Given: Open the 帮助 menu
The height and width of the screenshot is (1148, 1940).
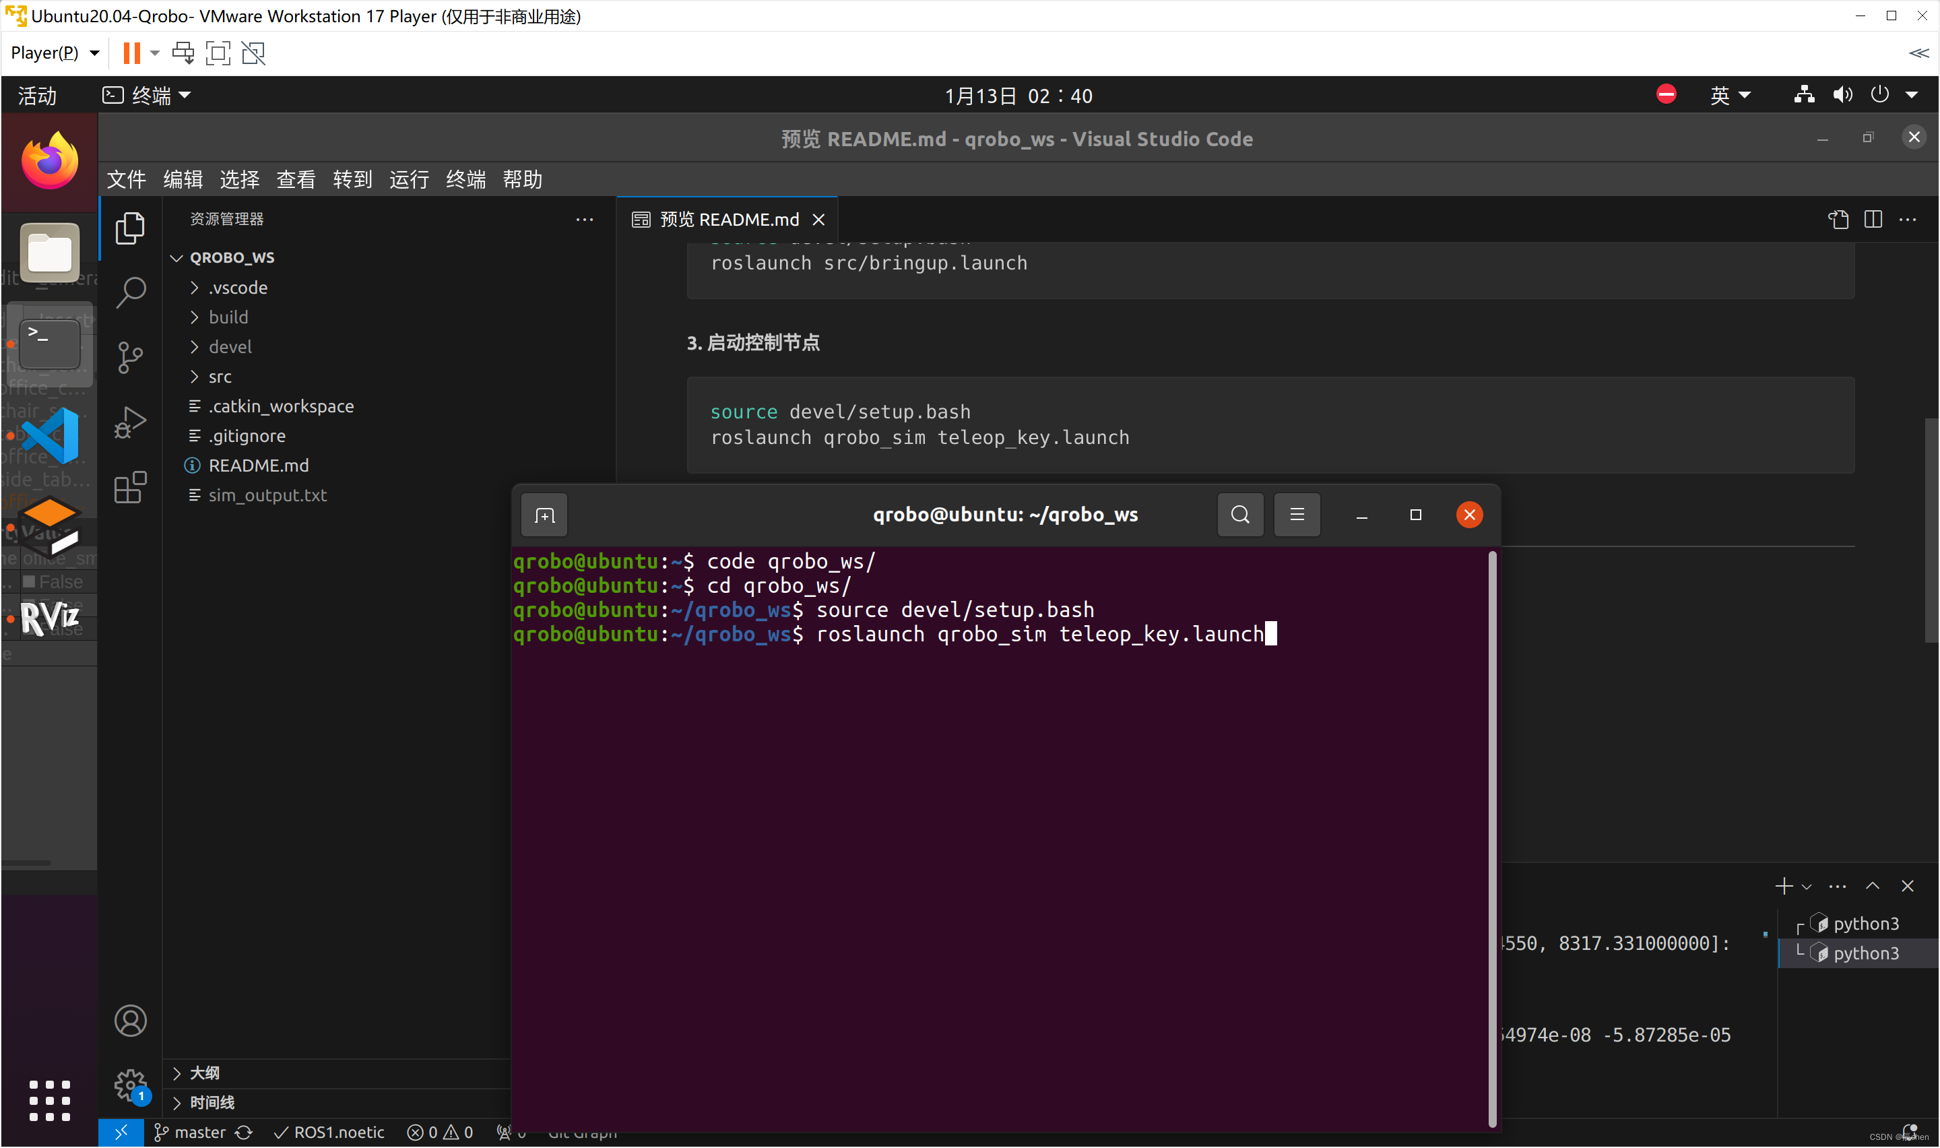Looking at the screenshot, I should pyautogui.click(x=522, y=179).
